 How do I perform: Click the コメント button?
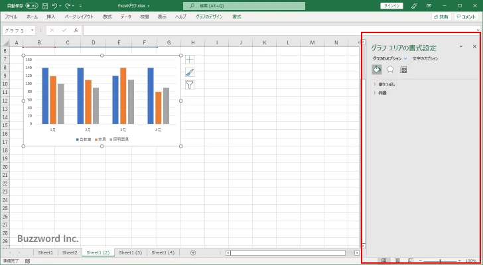[466, 17]
